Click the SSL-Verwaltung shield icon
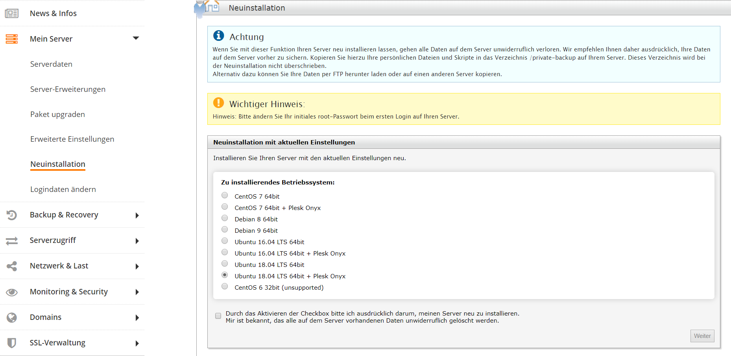731x356 pixels. click(12, 343)
